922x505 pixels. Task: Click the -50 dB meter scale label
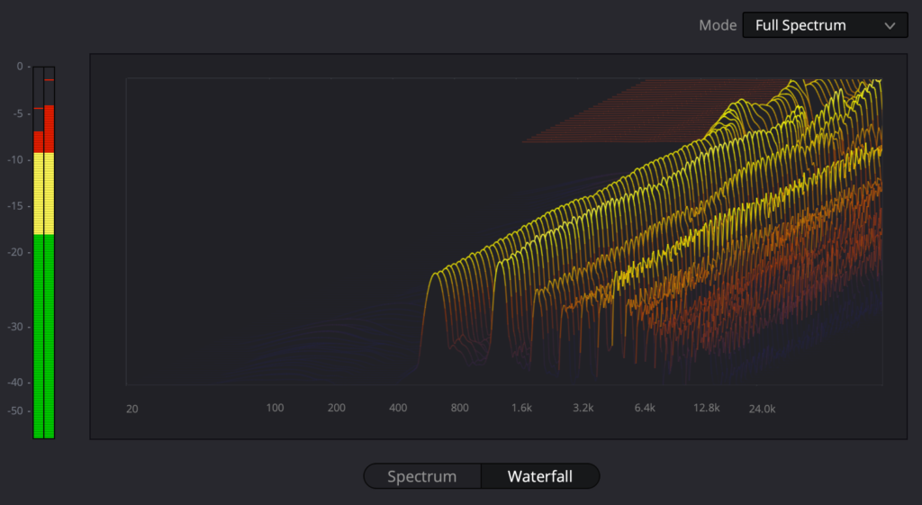(15, 410)
